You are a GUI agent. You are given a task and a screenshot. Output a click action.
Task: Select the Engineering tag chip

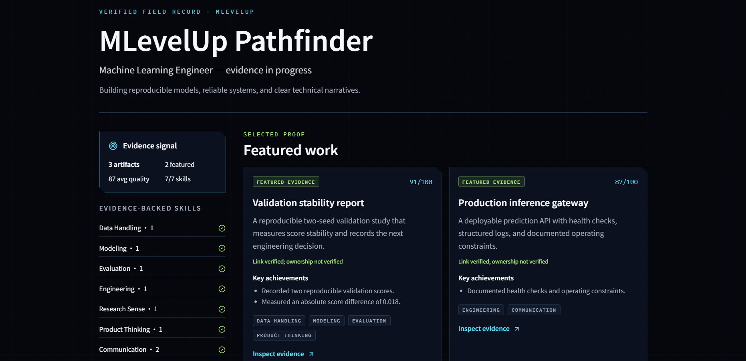pos(481,310)
